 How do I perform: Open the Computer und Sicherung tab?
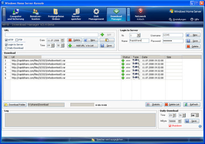pos(16,14)
